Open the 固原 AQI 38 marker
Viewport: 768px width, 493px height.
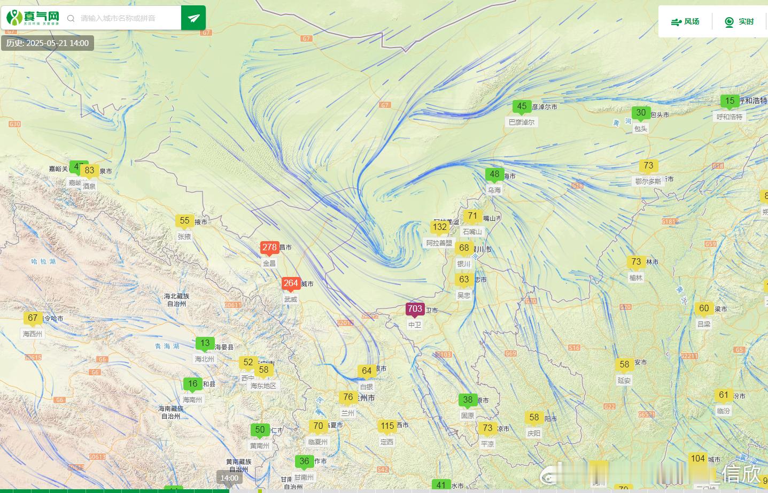click(468, 400)
